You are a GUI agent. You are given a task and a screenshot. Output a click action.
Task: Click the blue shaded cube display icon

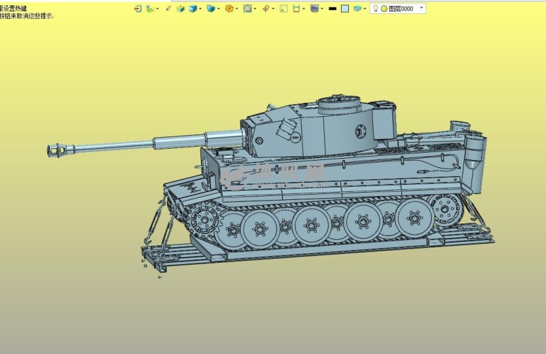[x=192, y=9]
